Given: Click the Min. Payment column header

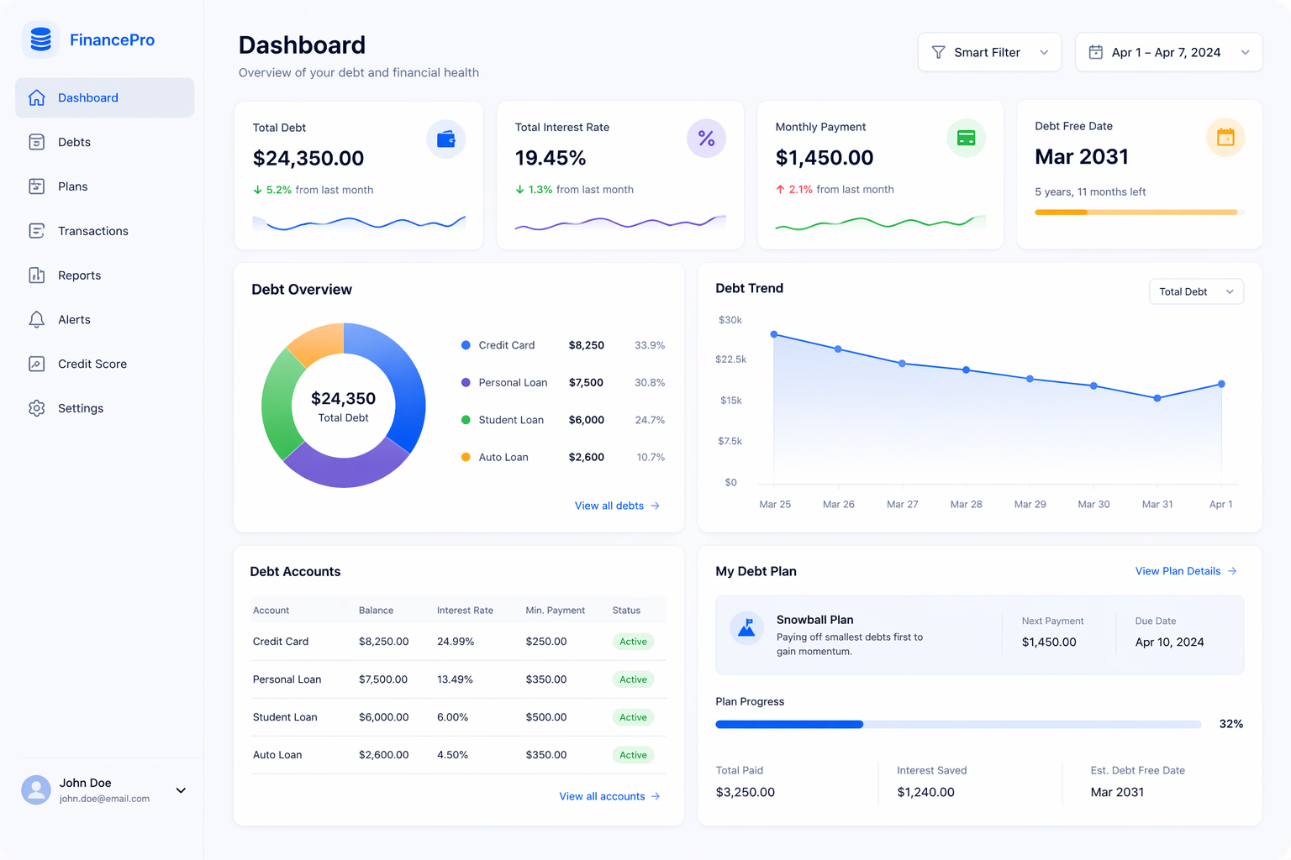Looking at the screenshot, I should [x=555, y=611].
